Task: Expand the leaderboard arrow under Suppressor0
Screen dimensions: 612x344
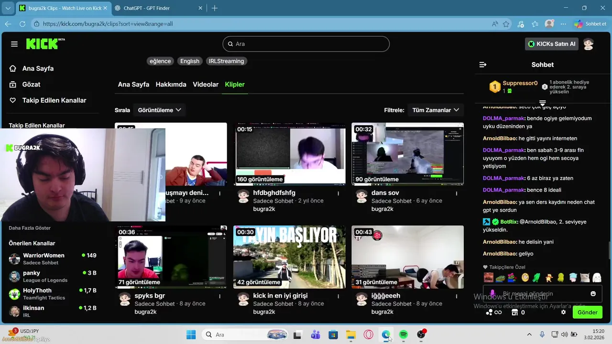Action: click(543, 103)
